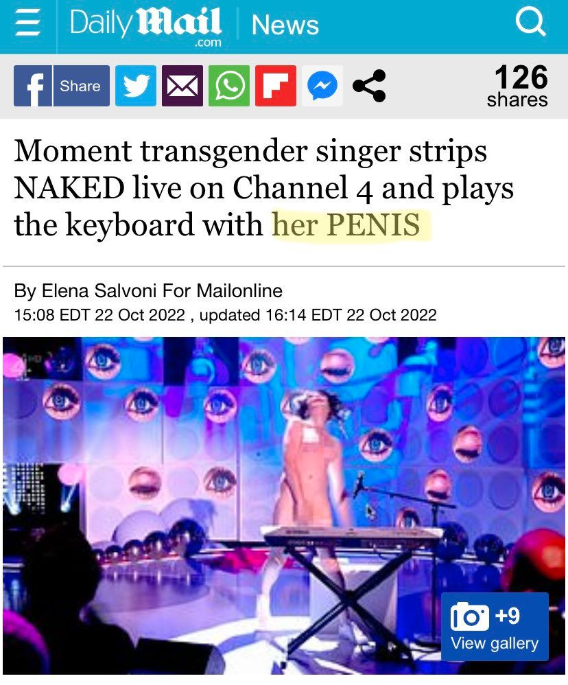Screen dimensions: 568x685
Task: Click the Daily Mail logo
Action: [146, 26]
